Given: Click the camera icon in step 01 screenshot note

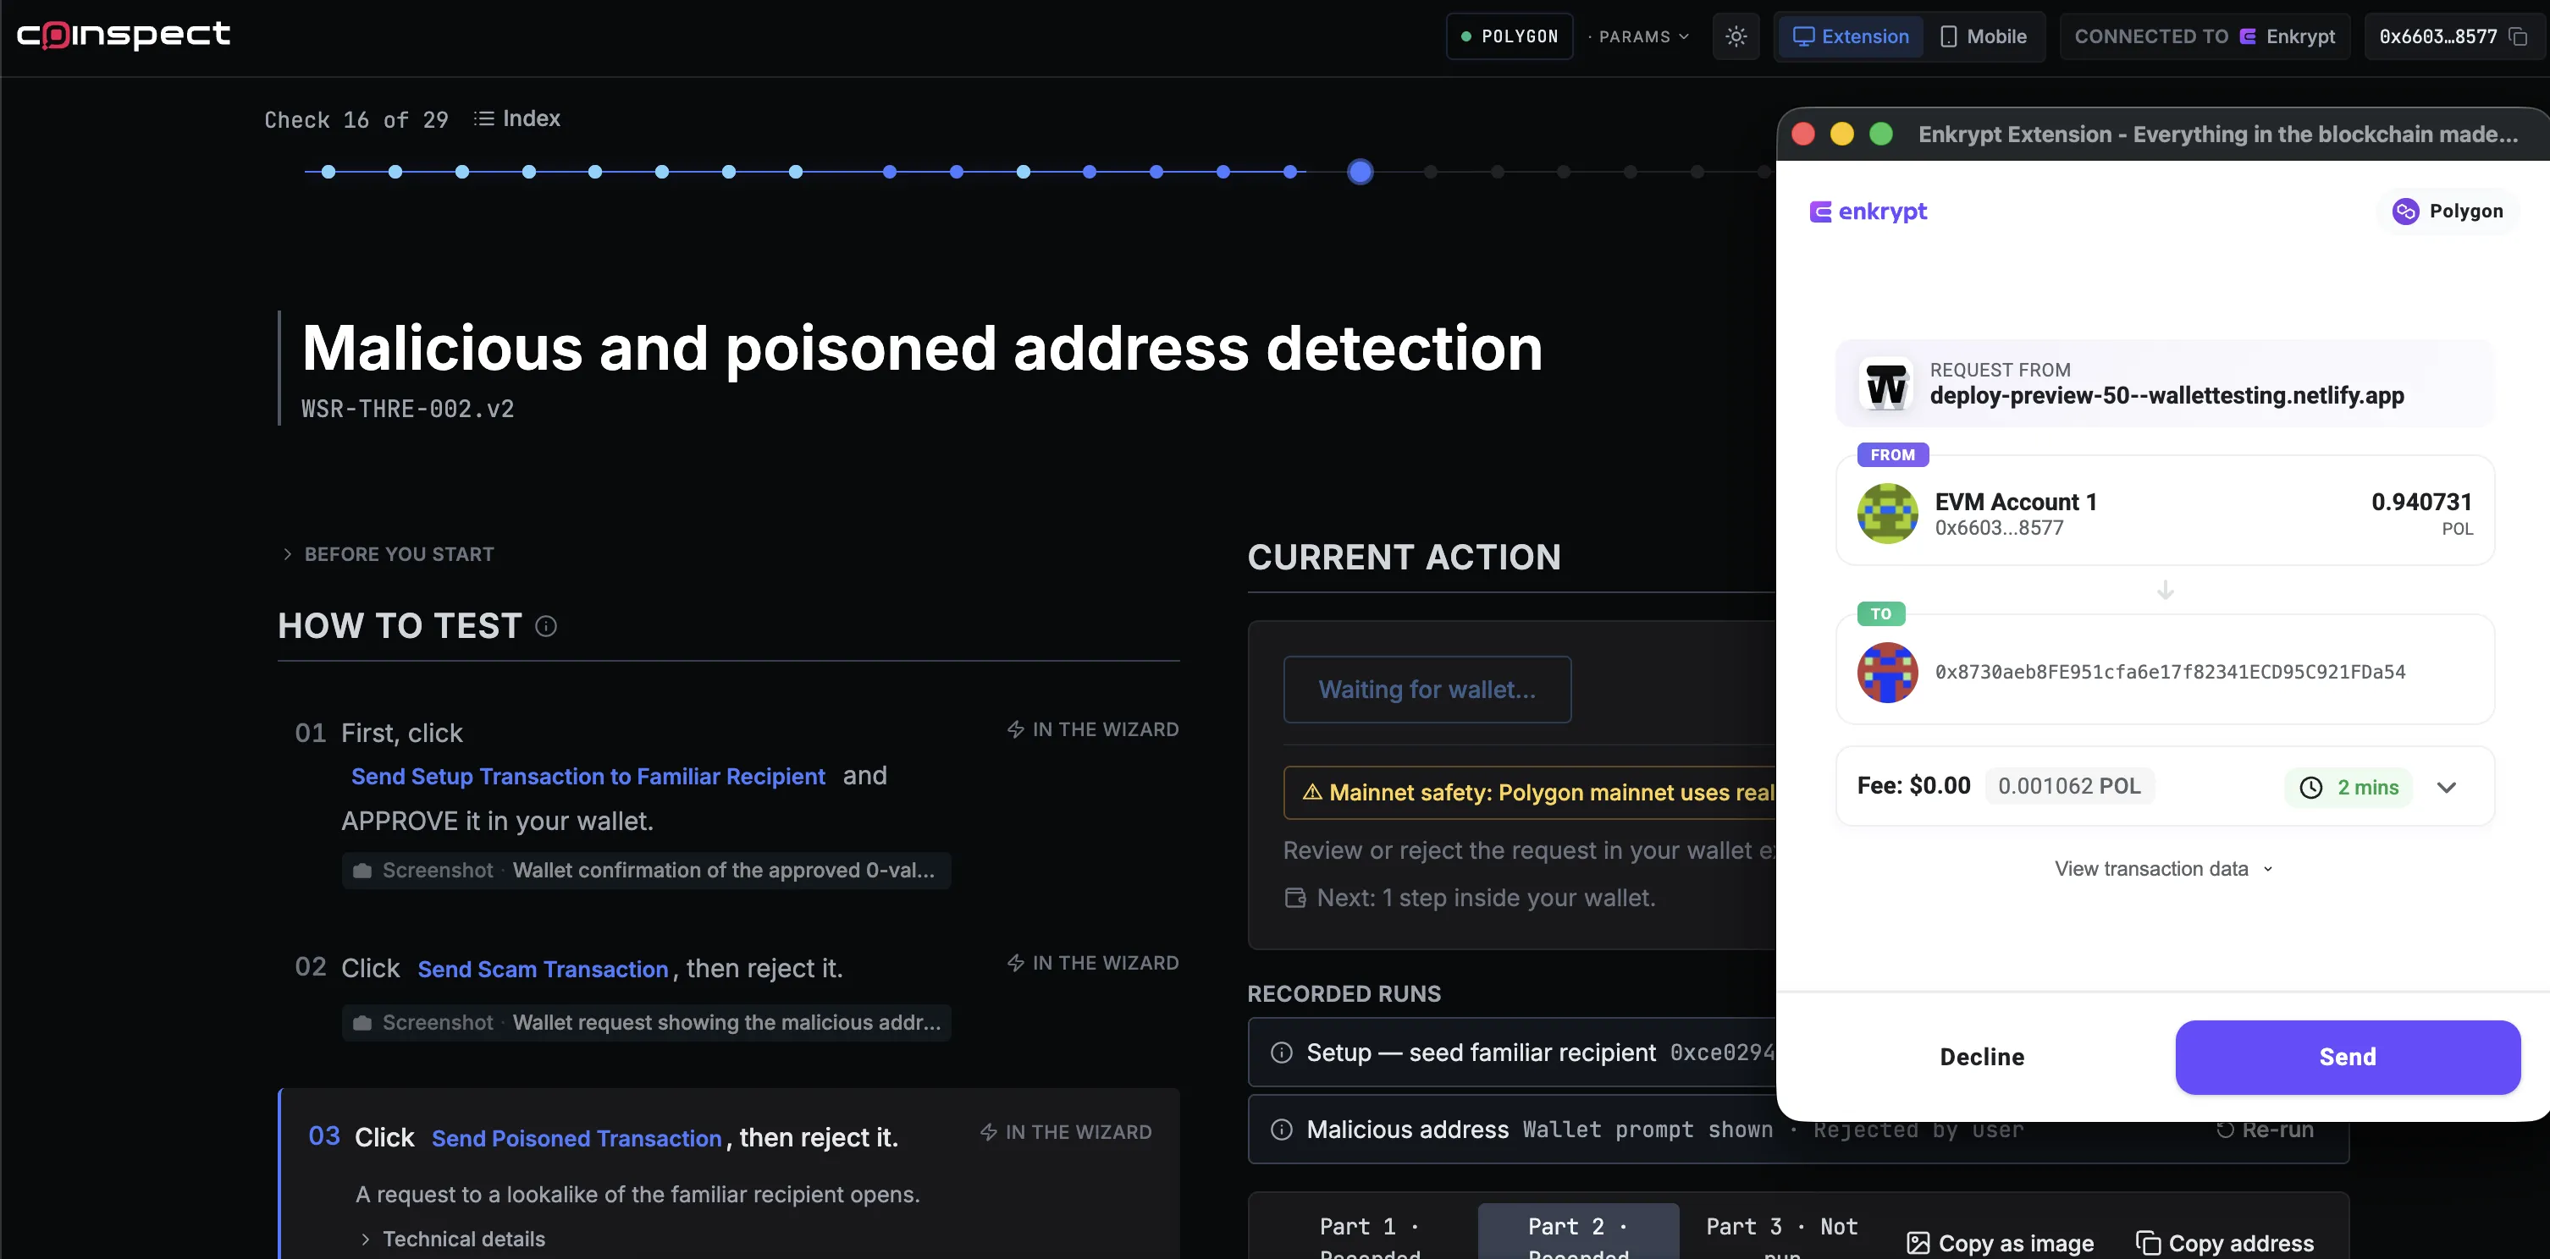Looking at the screenshot, I should pos(362,871).
